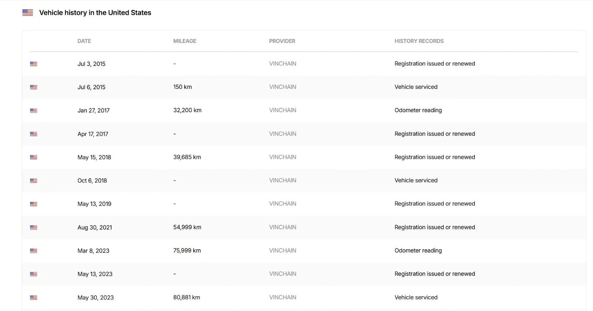593x311 pixels.
Task: Click the May 13, 2019 date cell
Action: point(94,204)
